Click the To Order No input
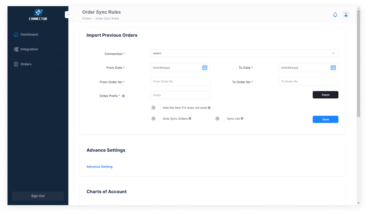Image resolution: width=368 pixels, height=214 pixels. tap(308, 81)
